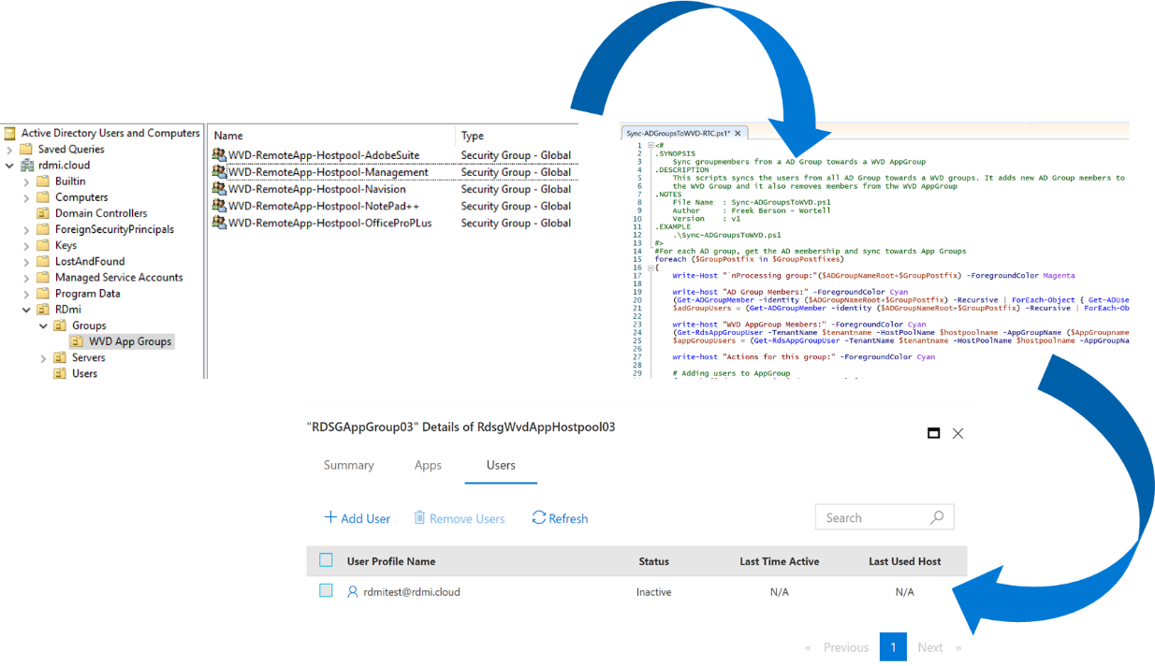1155x666 pixels.
Task: Click the Users OU icon in tree
Action: click(x=60, y=373)
